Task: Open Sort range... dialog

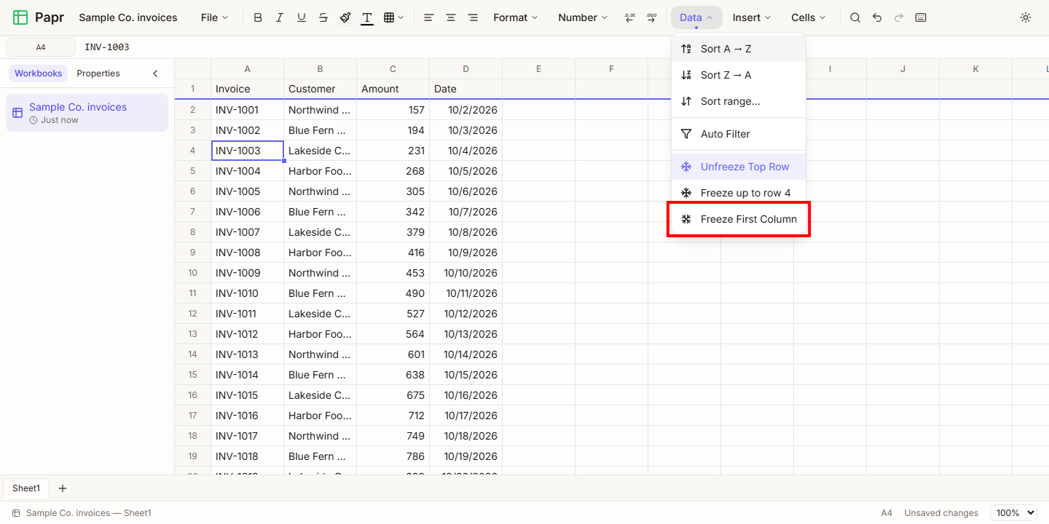Action: [739, 101]
